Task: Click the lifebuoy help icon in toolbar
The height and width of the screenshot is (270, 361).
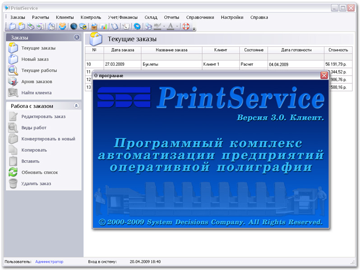Action: pos(186,27)
